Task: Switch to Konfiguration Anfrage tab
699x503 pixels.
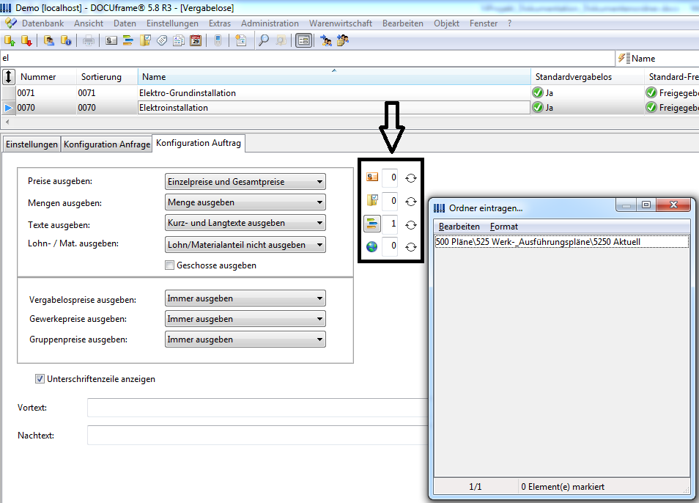Action: (107, 144)
